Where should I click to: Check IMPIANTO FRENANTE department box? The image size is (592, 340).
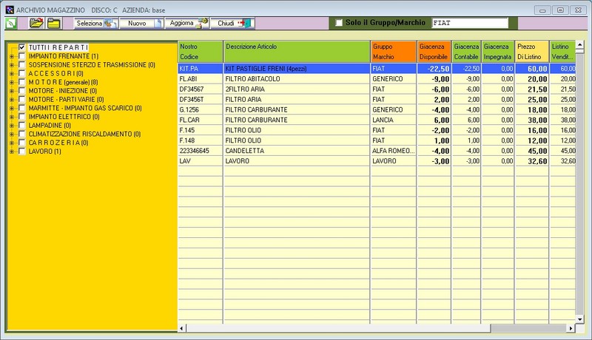tap(22, 56)
